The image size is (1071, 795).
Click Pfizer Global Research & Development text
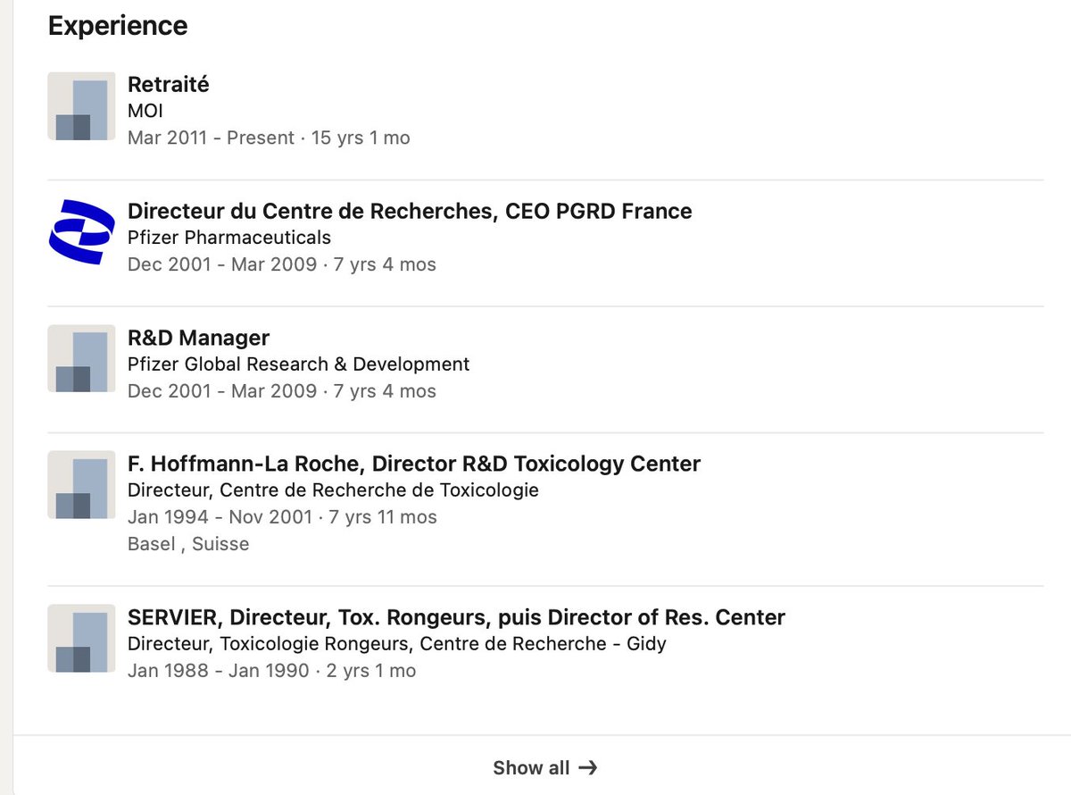[298, 364]
